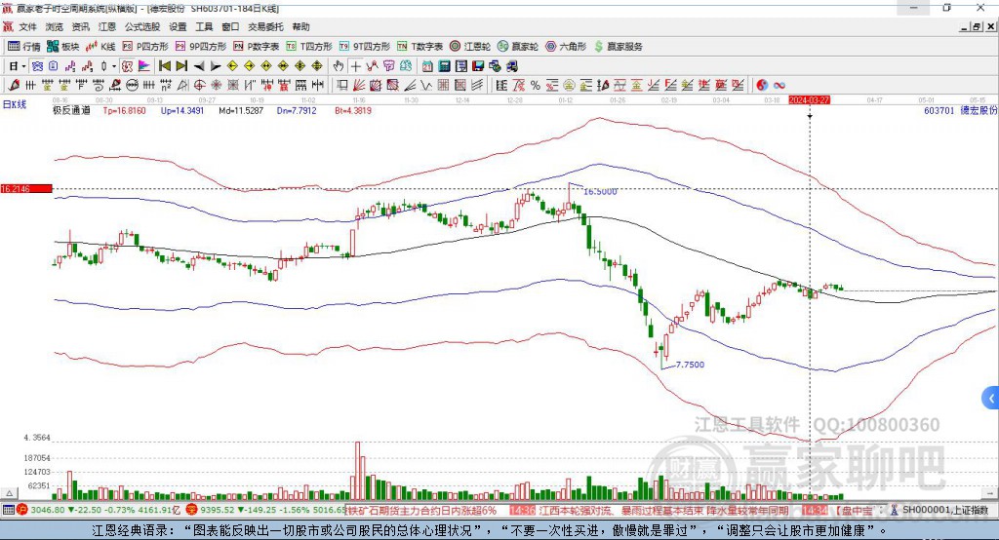Click the Tp=16.8160 indicator value

pos(124,111)
